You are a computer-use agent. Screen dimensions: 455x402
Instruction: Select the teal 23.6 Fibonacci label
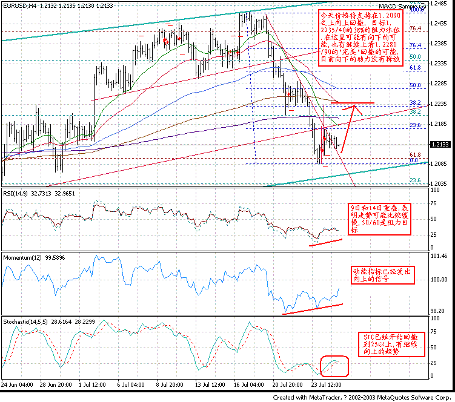click(x=415, y=180)
